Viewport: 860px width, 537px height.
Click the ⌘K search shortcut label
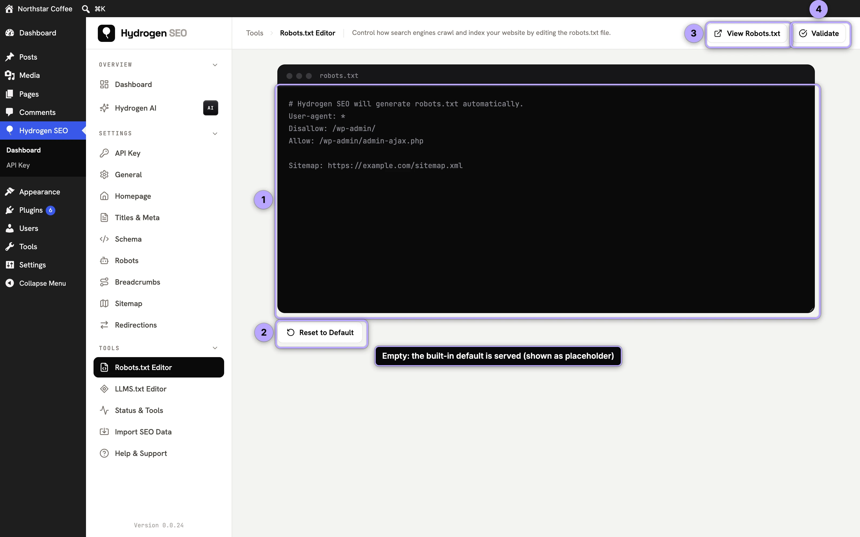click(x=100, y=9)
